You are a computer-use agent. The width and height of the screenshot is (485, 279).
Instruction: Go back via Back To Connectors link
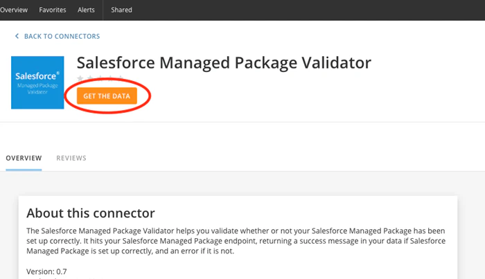click(x=62, y=36)
